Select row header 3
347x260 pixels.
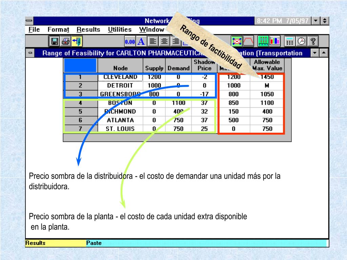pyautogui.click(x=80, y=94)
